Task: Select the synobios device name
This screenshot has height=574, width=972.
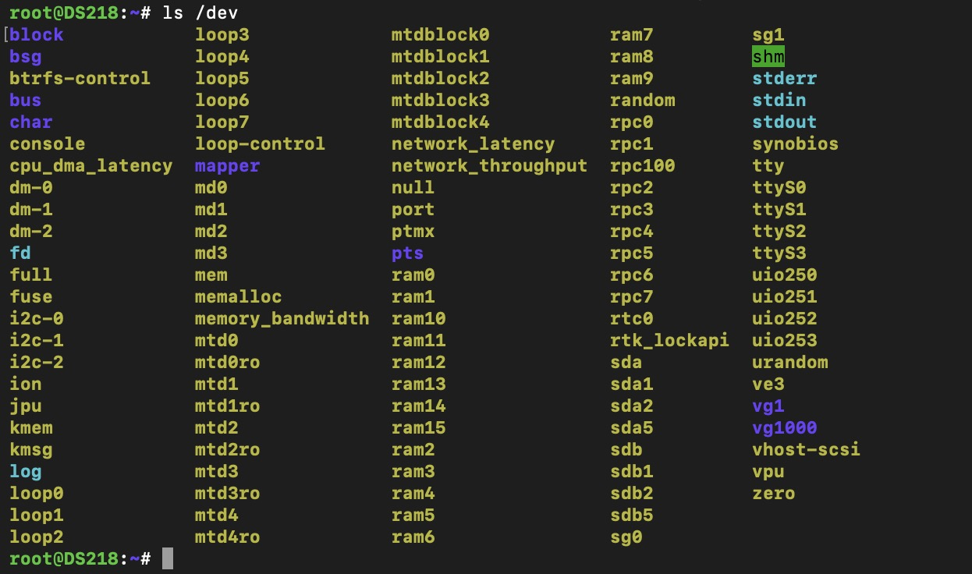Action: tap(795, 144)
